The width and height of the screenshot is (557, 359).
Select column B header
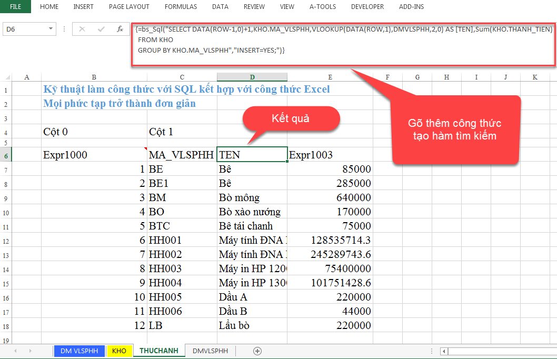pyautogui.click(x=94, y=77)
